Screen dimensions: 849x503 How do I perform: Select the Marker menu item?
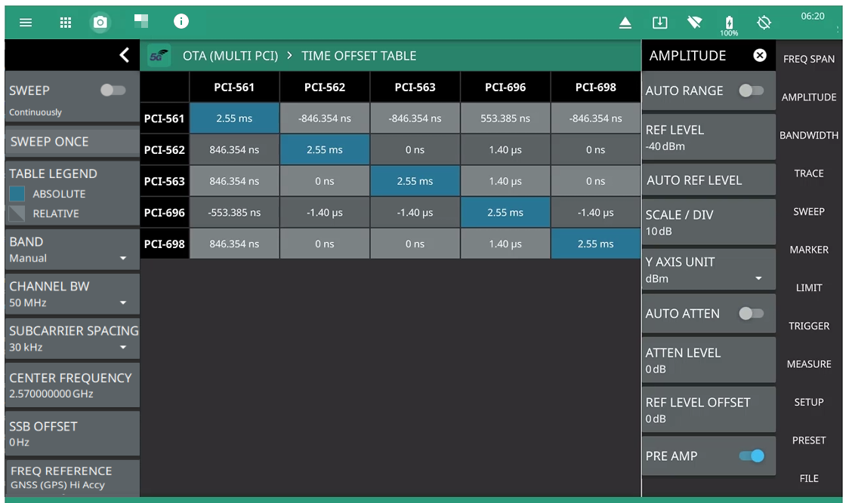tap(809, 250)
